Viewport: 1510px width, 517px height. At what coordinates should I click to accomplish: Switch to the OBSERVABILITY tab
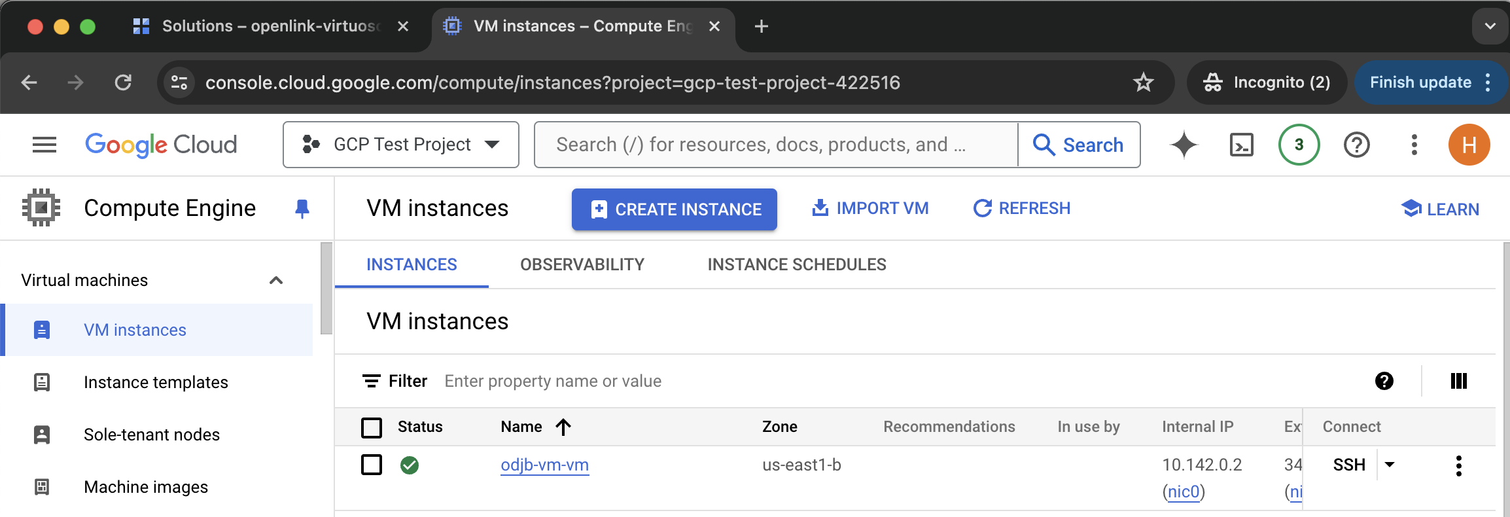582,264
